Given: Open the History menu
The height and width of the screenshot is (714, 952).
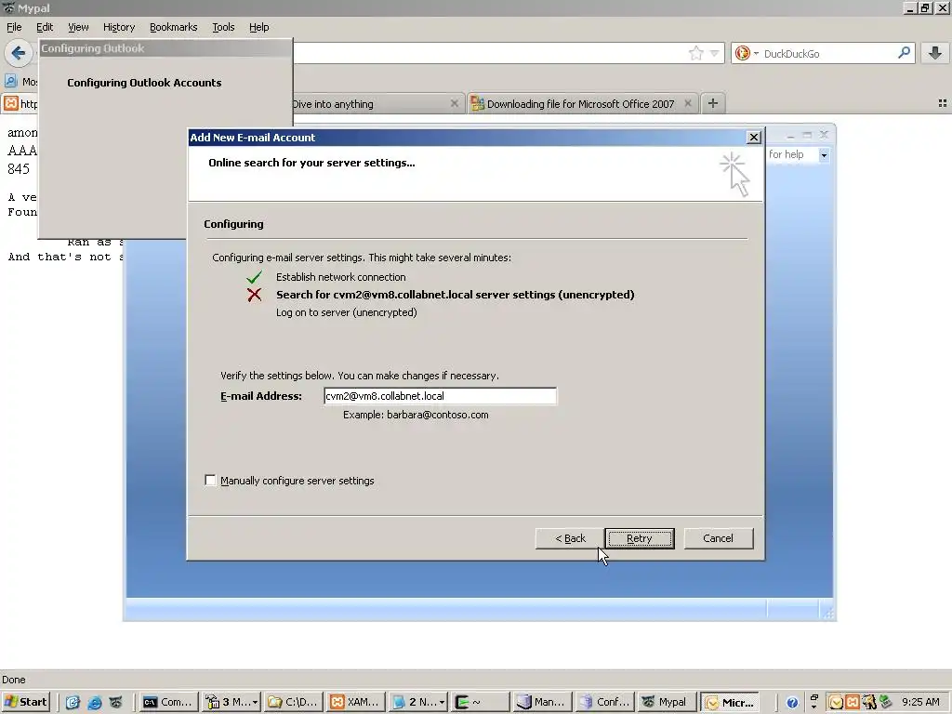Looking at the screenshot, I should [x=119, y=27].
